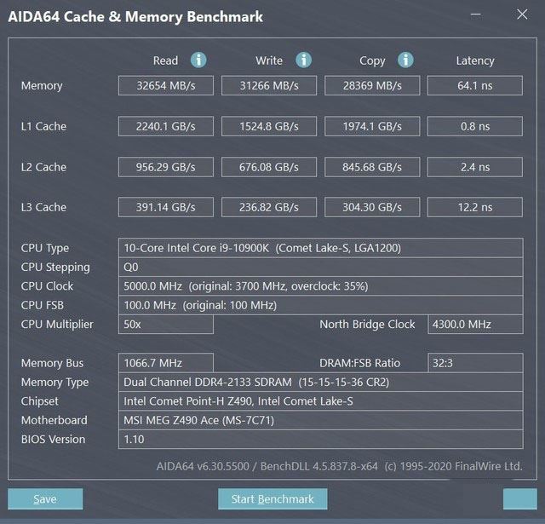545x524 pixels.
Task: Click the Copy column header
Action: click(372, 61)
